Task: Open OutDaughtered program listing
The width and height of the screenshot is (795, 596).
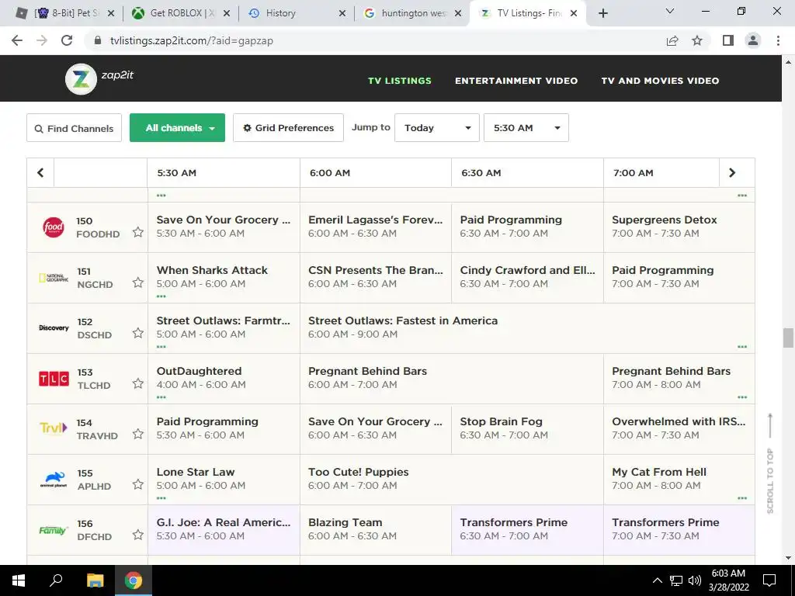Action: (224, 379)
